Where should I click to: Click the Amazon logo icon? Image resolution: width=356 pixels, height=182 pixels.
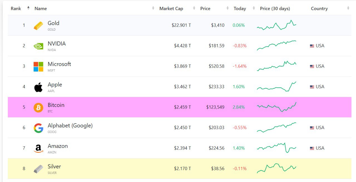[x=38, y=148]
